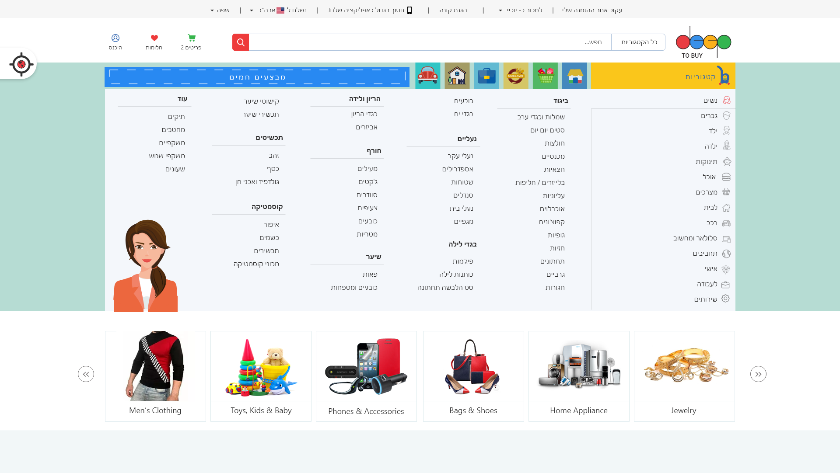The height and width of the screenshot is (473, 840).
Task: Click the car category icon next to רכב
Action: point(726,223)
